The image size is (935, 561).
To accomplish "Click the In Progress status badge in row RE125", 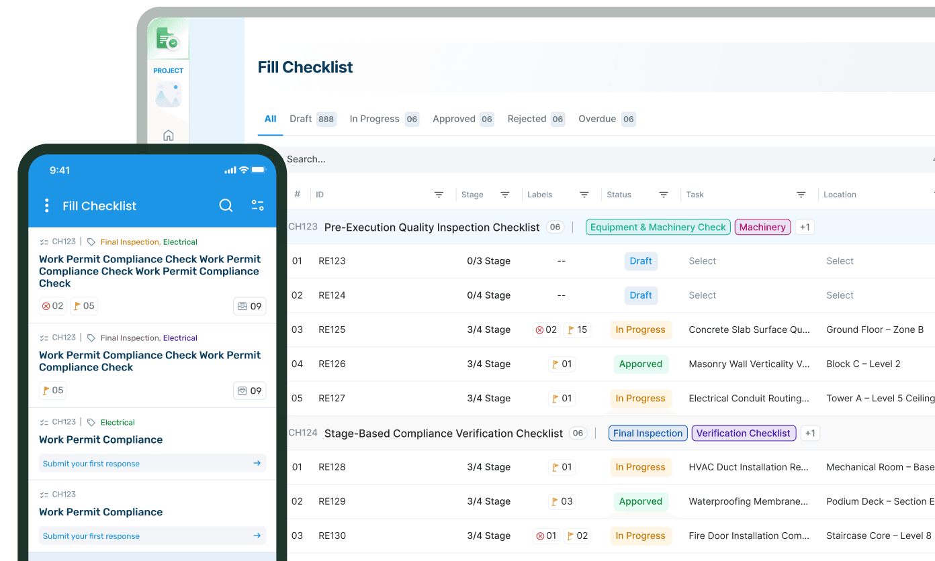I will tap(641, 329).
